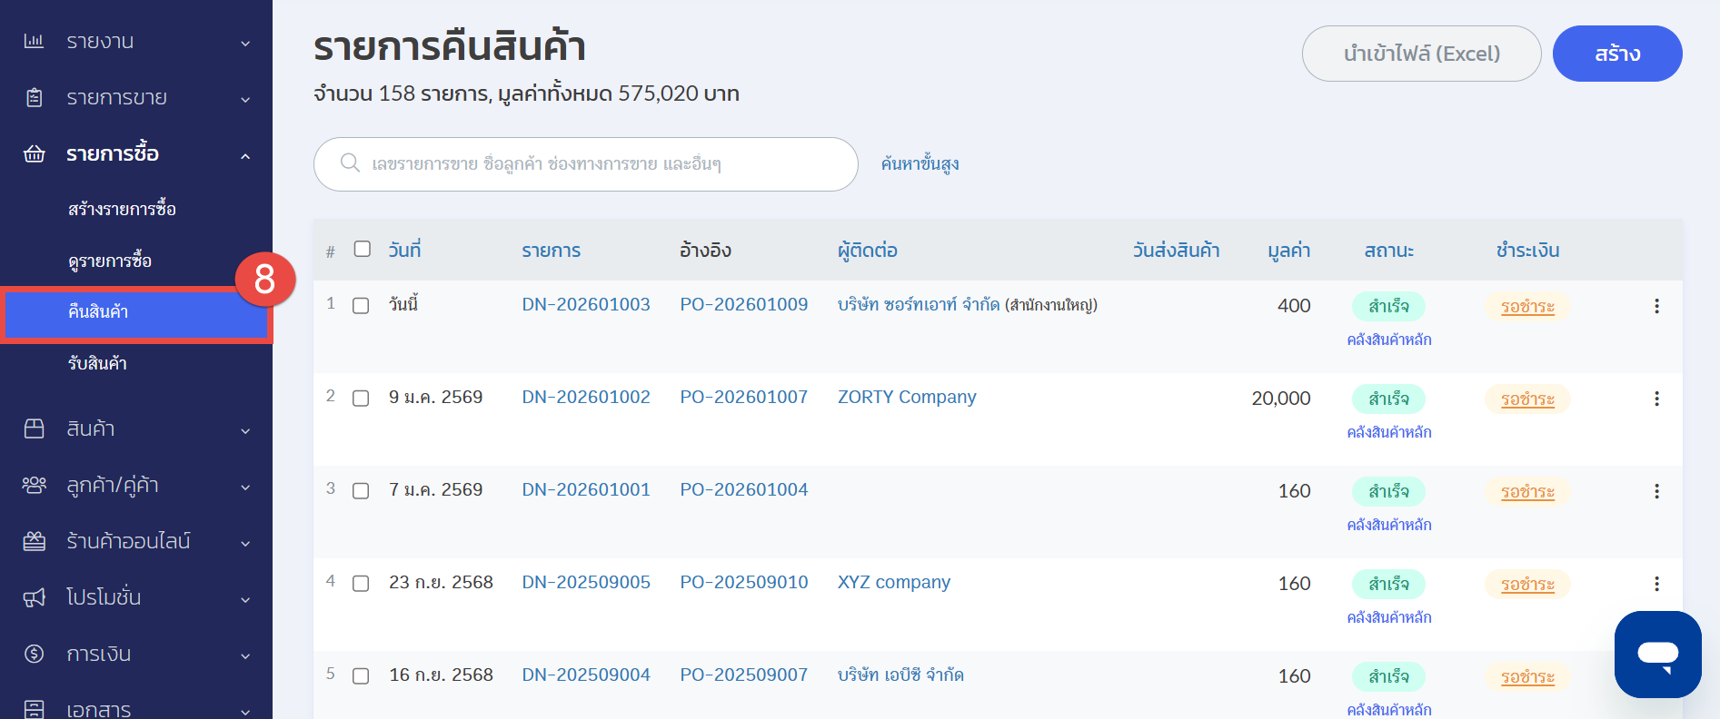Open the three-dot menu for DN-202601003

click(1656, 307)
